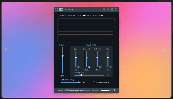Viewport: 173px width, 99px height.
Task: Toggle the Bypass button
Action: pyautogui.click(x=60, y=90)
